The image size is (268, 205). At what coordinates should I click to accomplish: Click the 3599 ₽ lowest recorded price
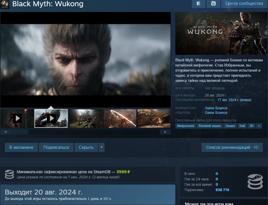click(x=123, y=172)
